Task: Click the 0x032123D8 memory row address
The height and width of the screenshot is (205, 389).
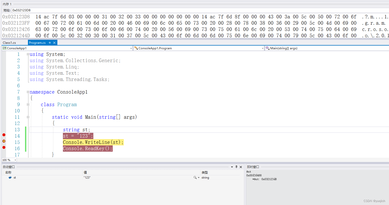Action: pyautogui.click(x=16, y=17)
